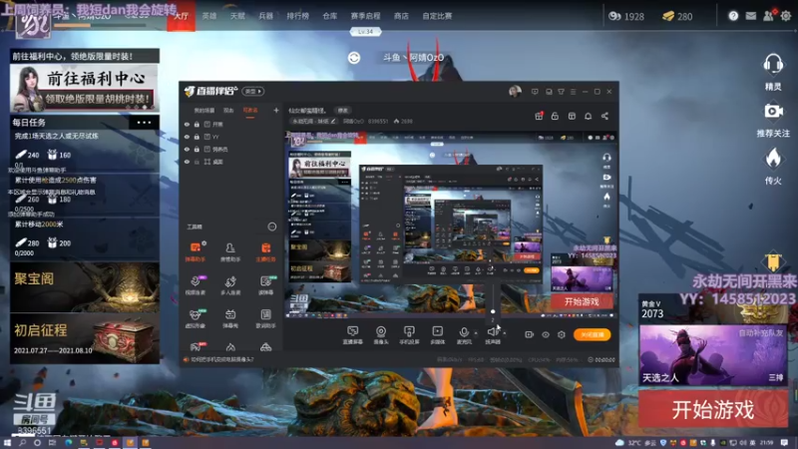
Task: Open the 主播任务 tool
Action: pyautogui.click(x=265, y=251)
